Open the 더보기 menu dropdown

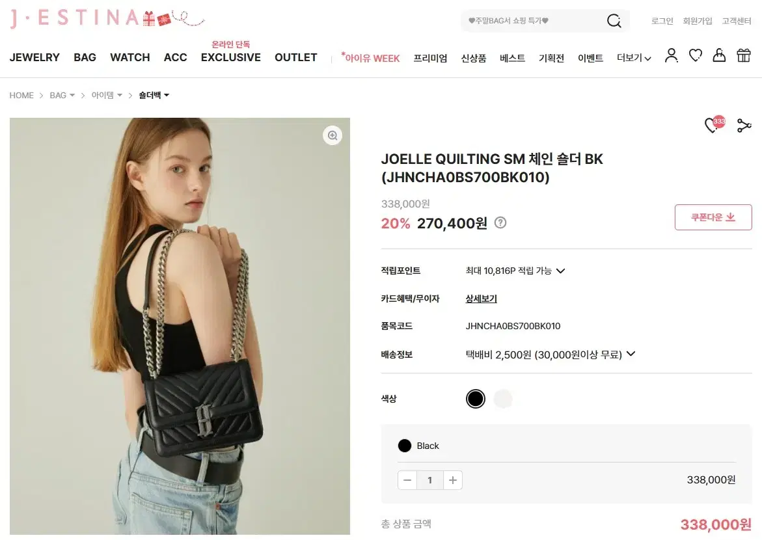[634, 58]
